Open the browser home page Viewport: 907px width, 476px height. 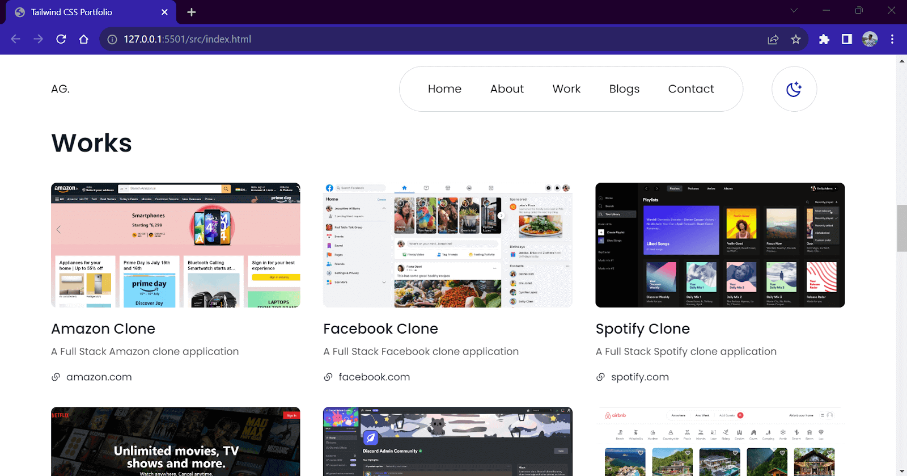[84, 39]
